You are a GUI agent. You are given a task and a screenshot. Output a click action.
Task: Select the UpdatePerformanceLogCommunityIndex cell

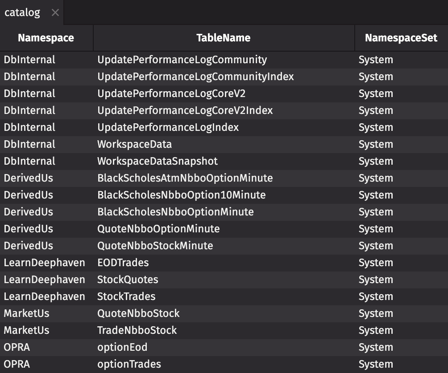tap(195, 77)
